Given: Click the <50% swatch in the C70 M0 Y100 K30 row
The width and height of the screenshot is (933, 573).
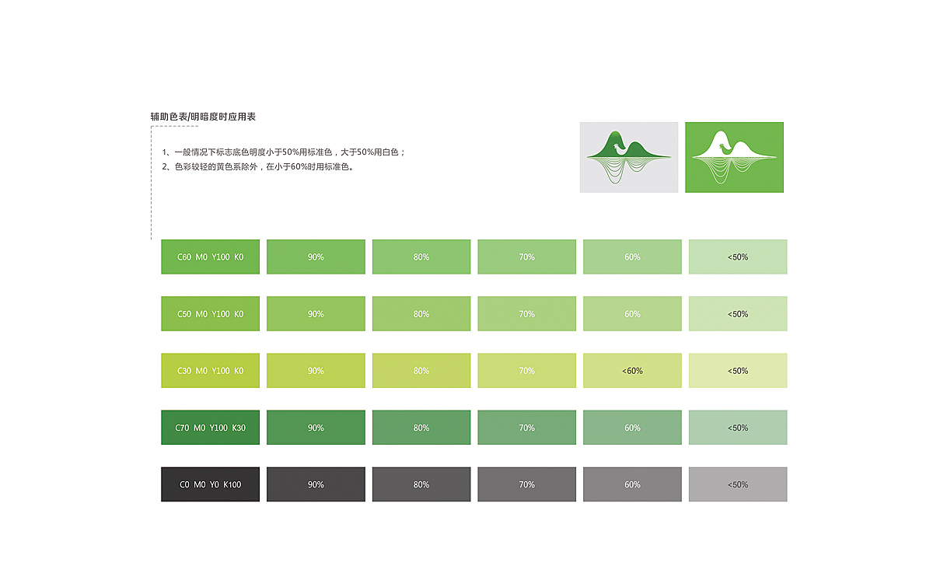Looking at the screenshot, I should pyautogui.click(x=738, y=428).
